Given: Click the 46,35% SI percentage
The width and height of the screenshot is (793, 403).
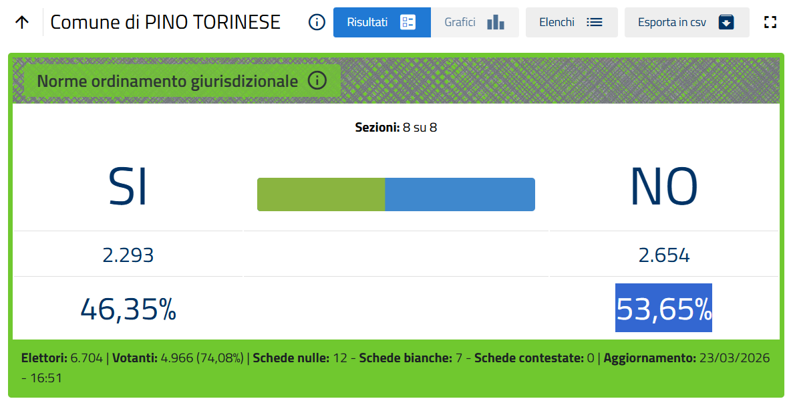Looking at the screenshot, I should pyautogui.click(x=128, y=309).
